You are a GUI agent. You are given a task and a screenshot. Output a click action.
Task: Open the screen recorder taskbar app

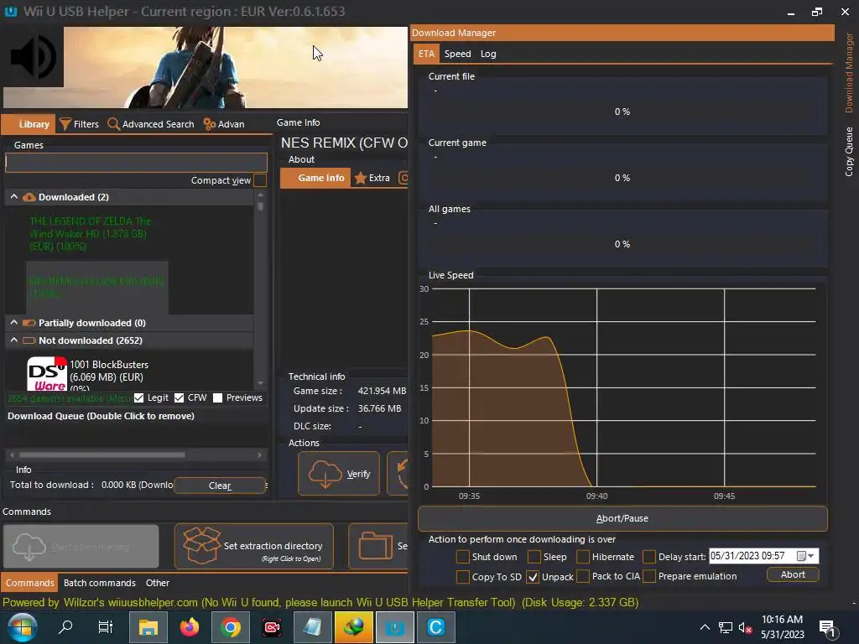point(272,627)
